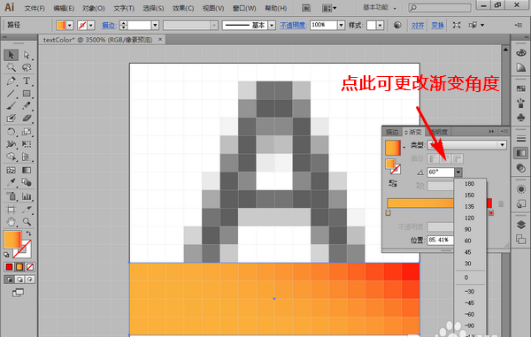Open the 窗口(W) menu
The width and height of the screenshot is (531, 337).
click(243, 8)
